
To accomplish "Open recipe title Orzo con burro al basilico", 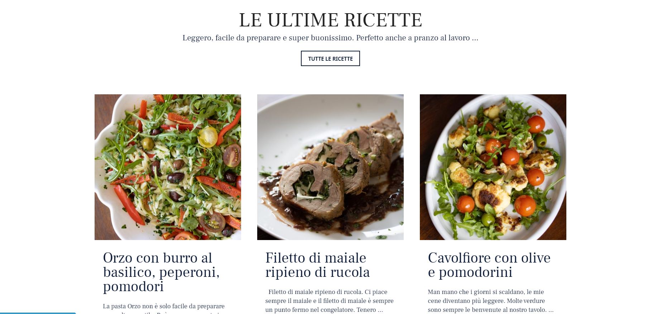I will 161,272.
